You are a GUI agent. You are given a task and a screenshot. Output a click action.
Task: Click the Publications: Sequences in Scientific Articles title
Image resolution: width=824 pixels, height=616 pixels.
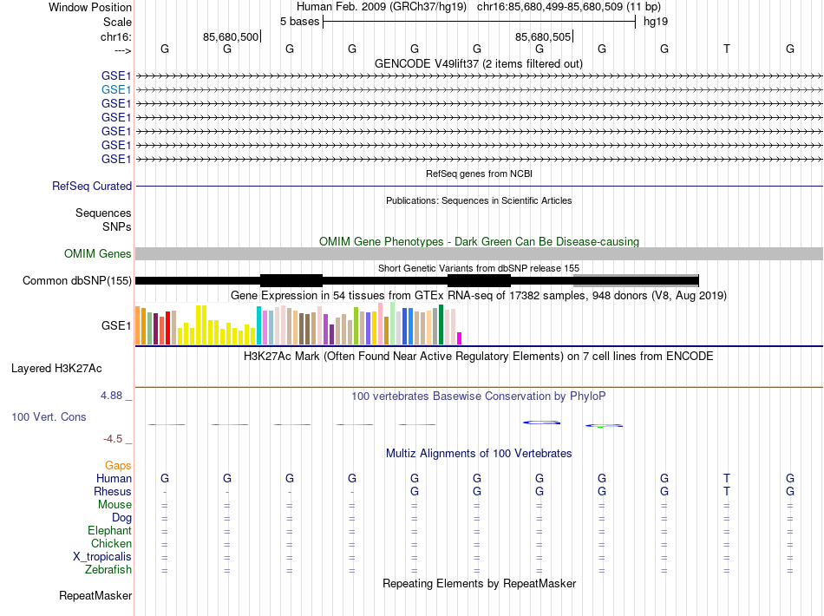point(479,200)
